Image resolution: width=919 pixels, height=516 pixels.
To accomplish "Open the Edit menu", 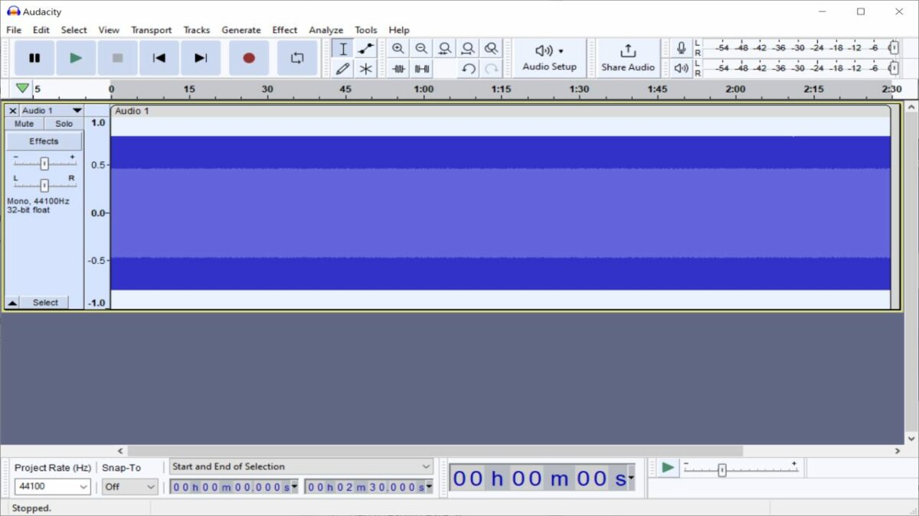I will (41, 30).
